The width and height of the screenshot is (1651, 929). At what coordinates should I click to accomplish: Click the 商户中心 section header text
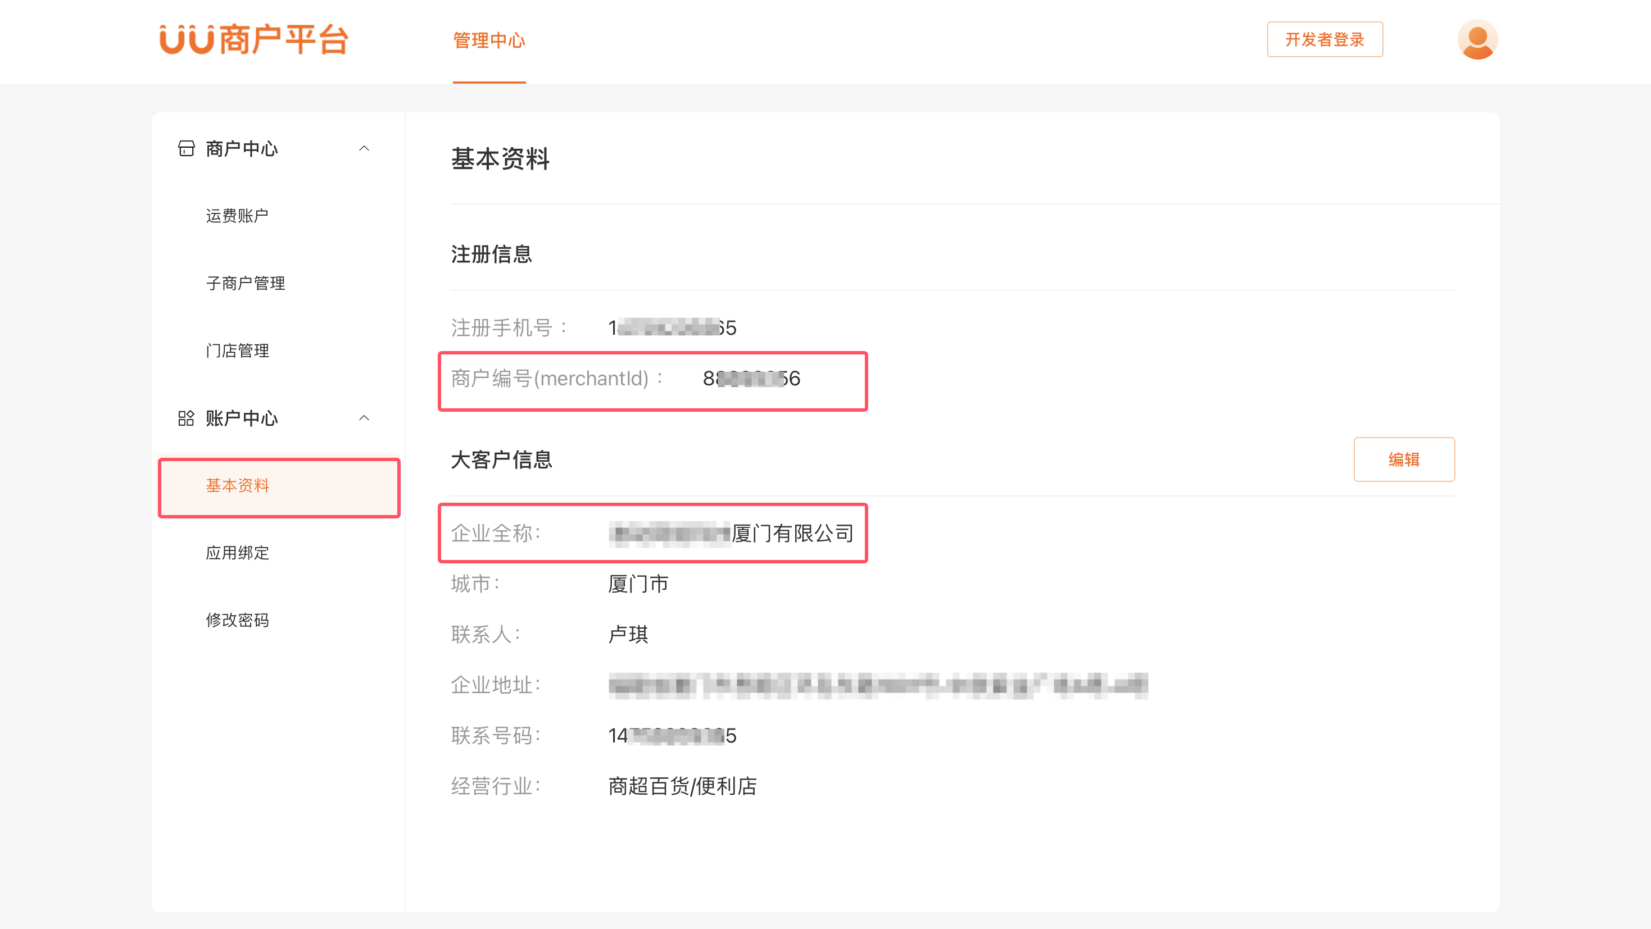(x=242, y=149)
